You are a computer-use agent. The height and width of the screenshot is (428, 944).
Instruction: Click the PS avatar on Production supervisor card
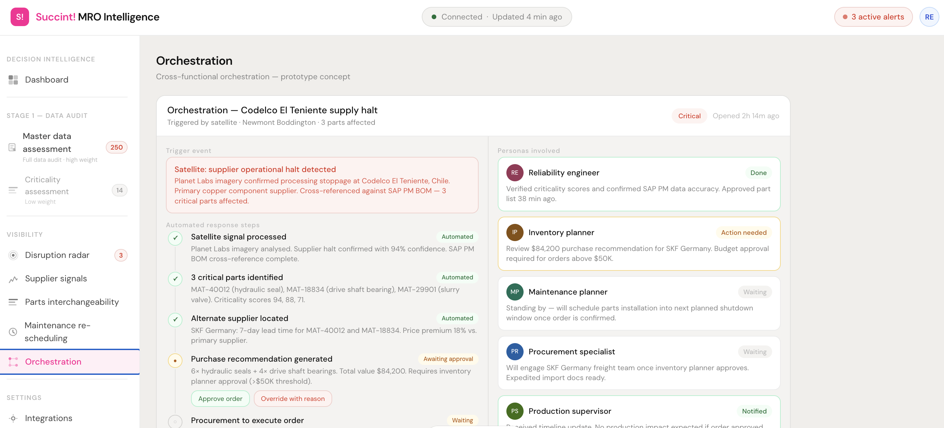click(515, 411)
